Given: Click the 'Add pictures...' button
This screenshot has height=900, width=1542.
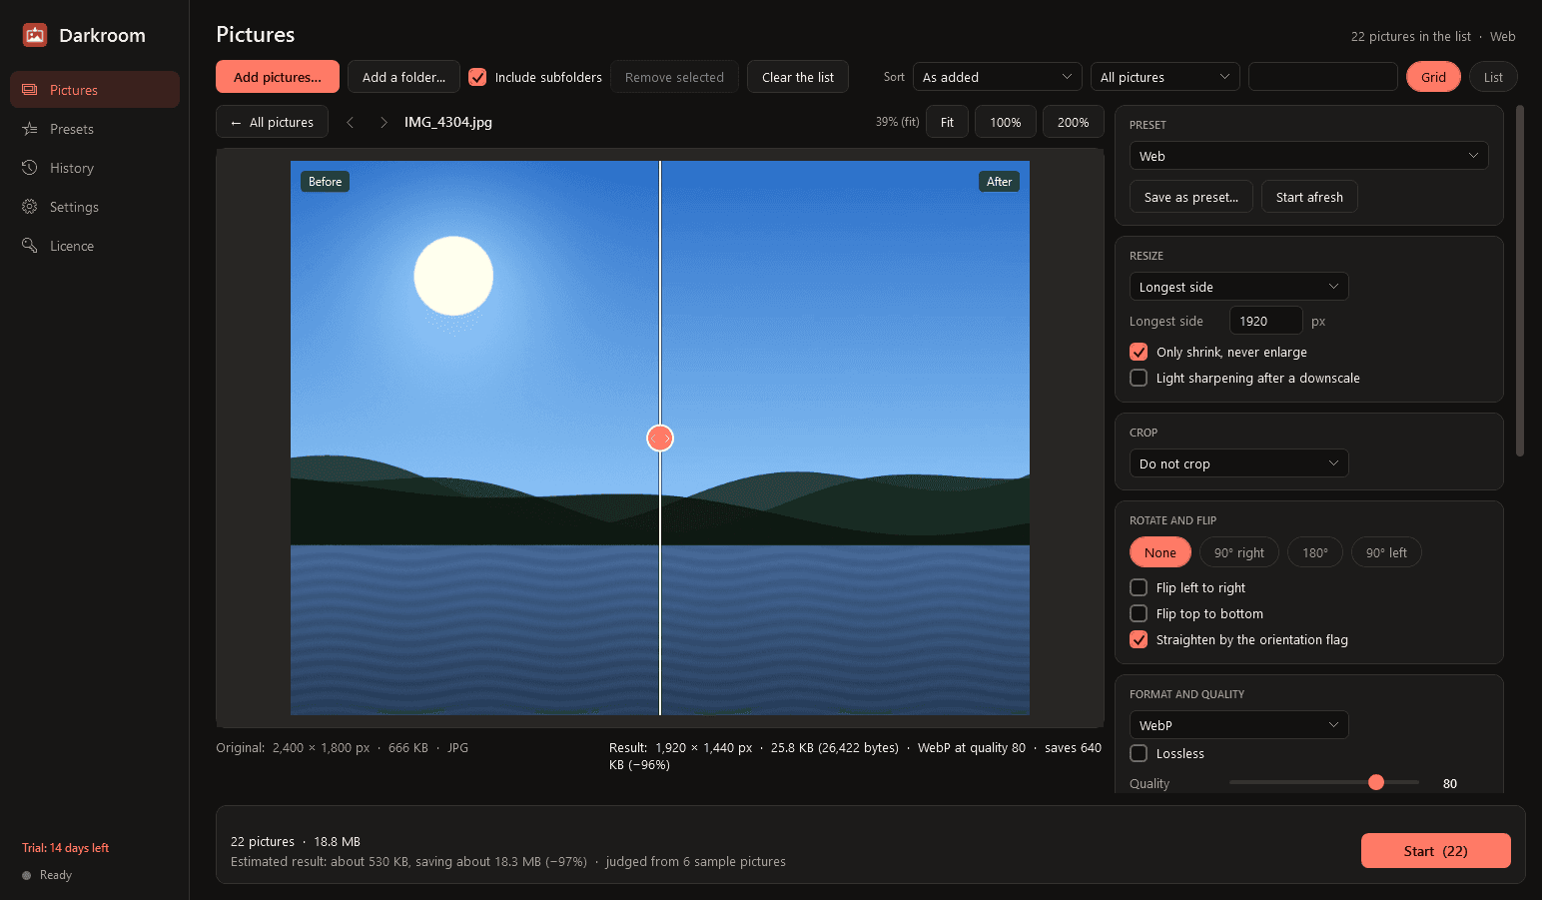Looking at the screenshot, I should pos(278,77).
